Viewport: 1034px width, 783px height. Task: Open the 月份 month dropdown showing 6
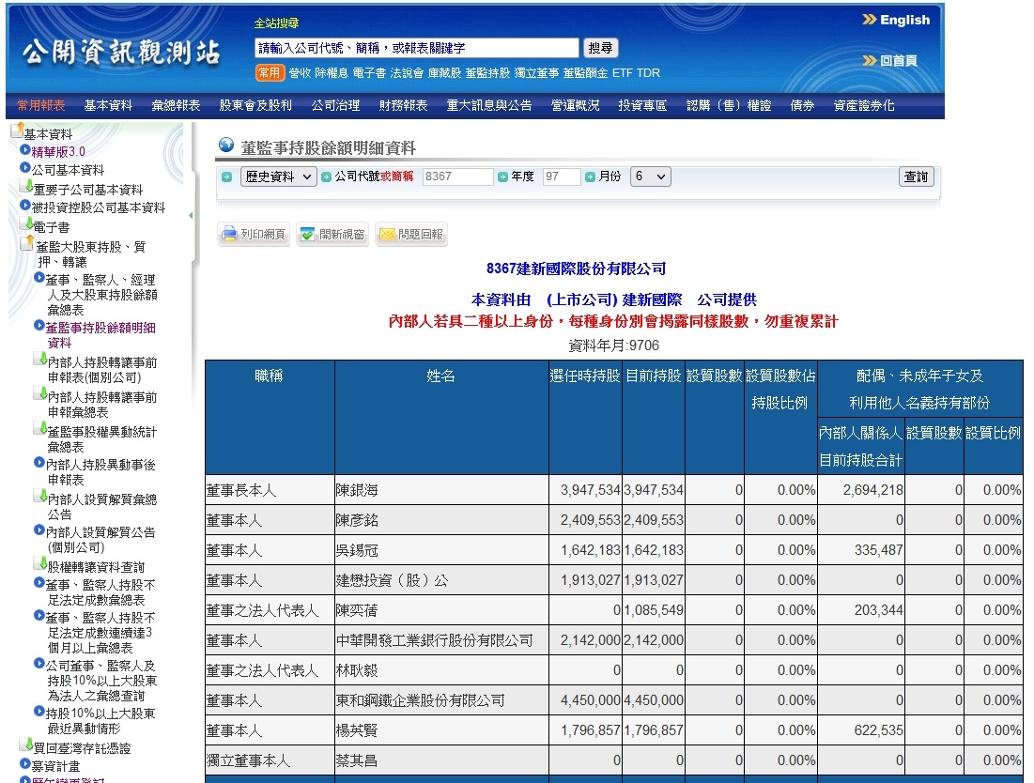pos(650,177)
